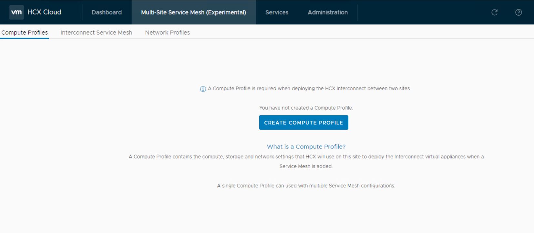Switch to the Interconnect Service Mesh tab

[96, 33]
